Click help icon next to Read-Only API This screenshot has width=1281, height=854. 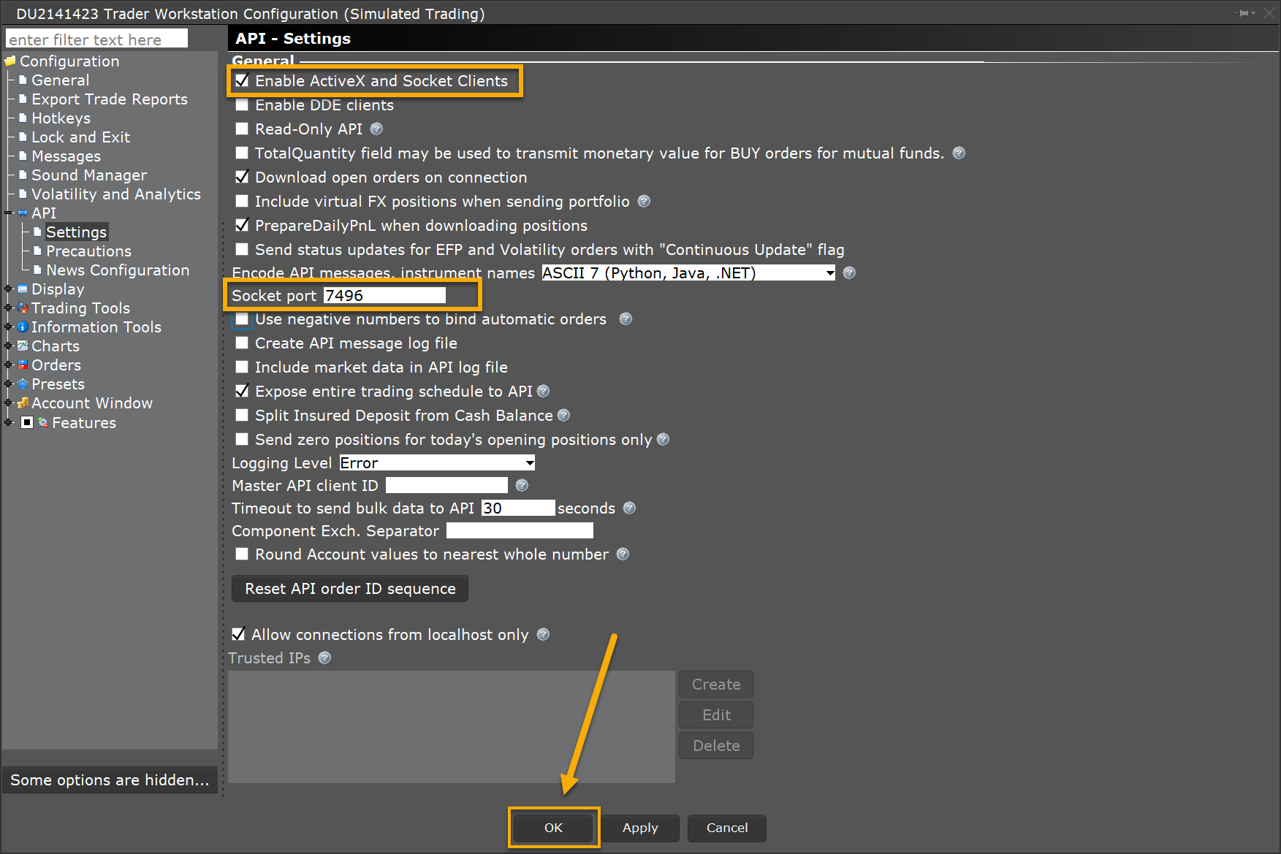tap(376, 129)
